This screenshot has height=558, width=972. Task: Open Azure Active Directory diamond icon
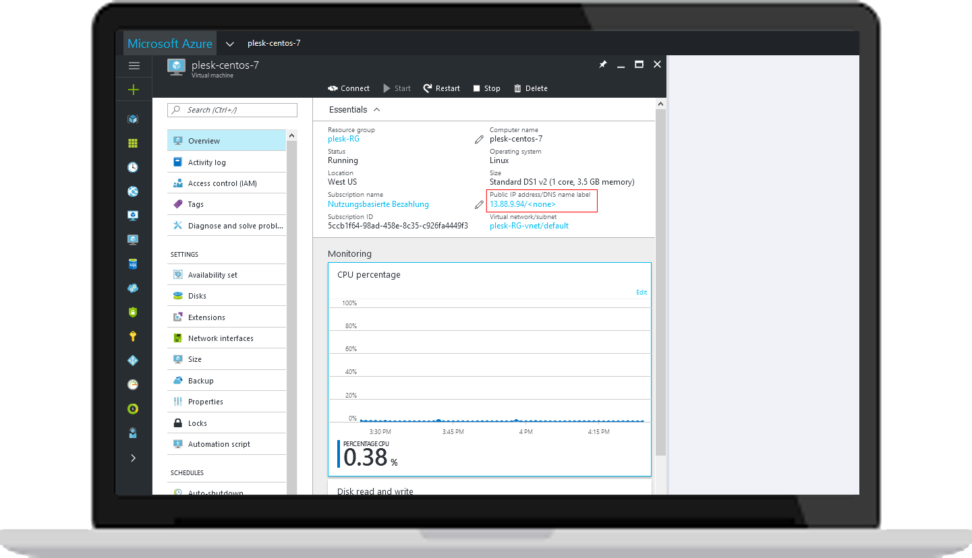click(x=133, y=361)
